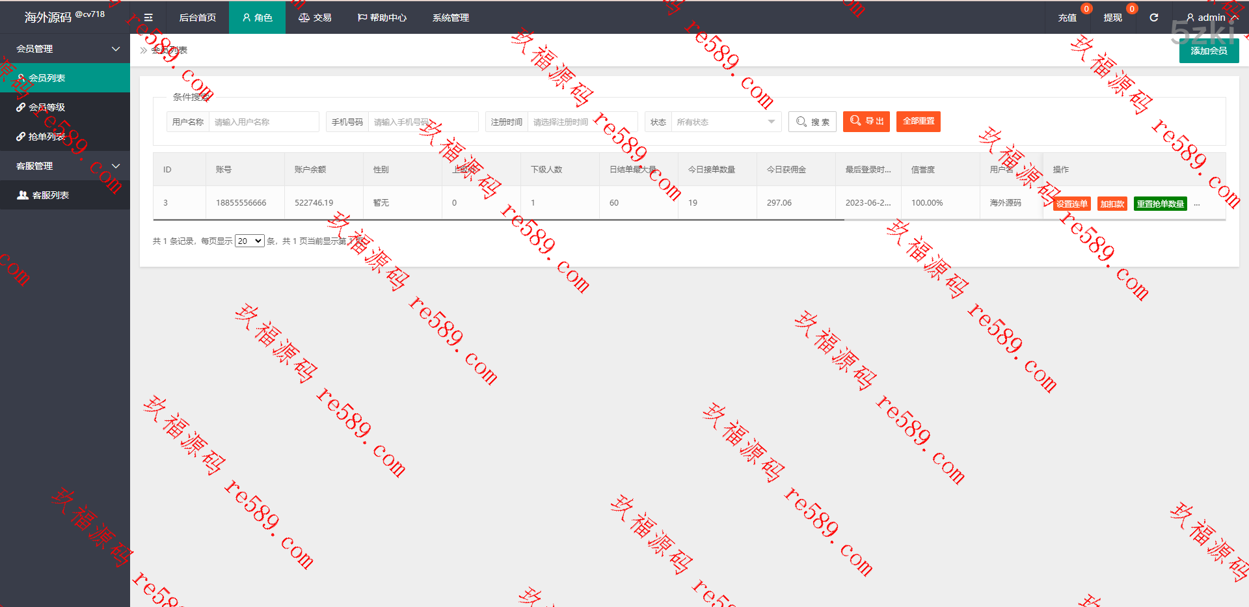Viewport: 1249px width, 607px height.
Task: Focus the 用户名称 input field
Action: click(x=263, y=122)
